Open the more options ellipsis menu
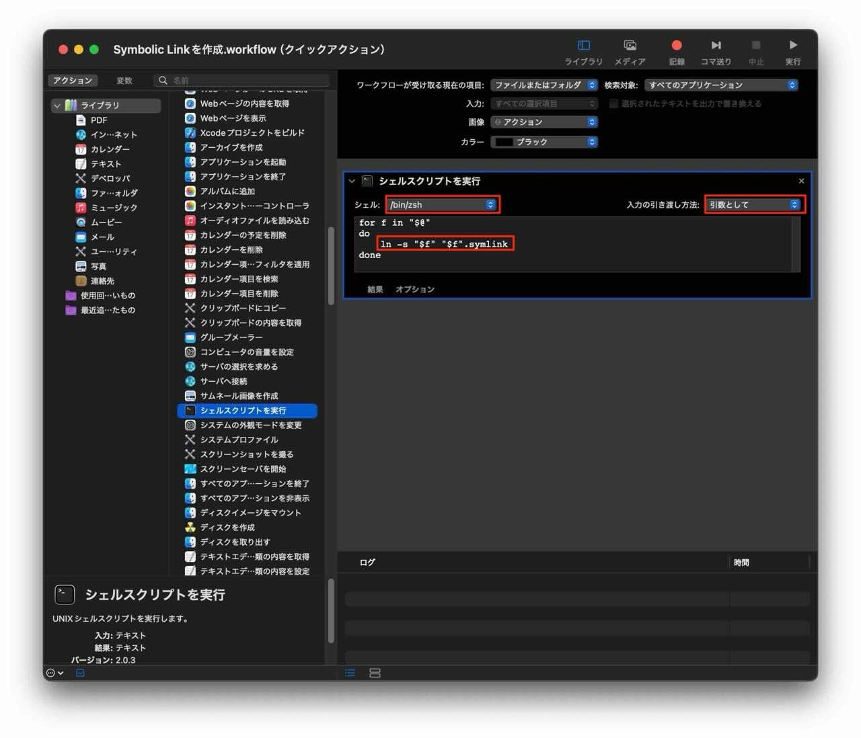 (x=54, y=673)
